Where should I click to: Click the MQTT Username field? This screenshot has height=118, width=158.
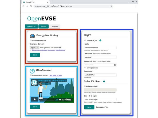pyautogui.click(x=100, y=57)
